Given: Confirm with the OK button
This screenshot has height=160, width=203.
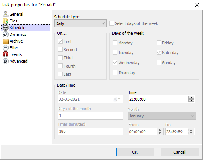Looking at the screenshot, I should 135,152.
